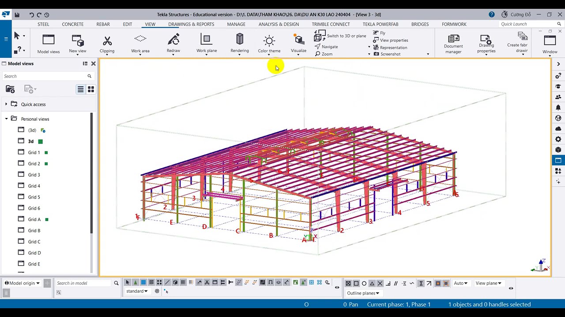
Task: Activate the Clipping scissors tool
Action: click(107, 44)
